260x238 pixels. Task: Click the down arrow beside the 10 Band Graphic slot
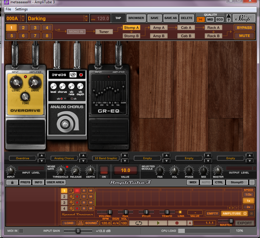click(125, 161)
